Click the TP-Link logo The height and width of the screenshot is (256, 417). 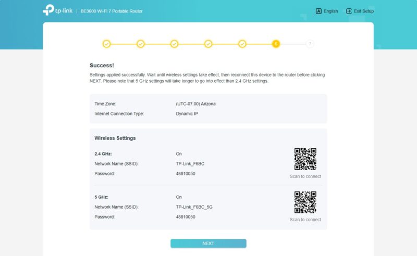[x=57, y=10]
